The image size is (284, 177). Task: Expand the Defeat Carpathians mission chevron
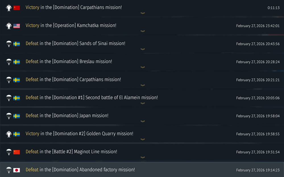pos(143,85)
